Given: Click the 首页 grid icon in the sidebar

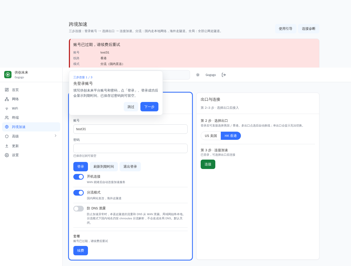Looking at the screenshot, I should (7, 90).
